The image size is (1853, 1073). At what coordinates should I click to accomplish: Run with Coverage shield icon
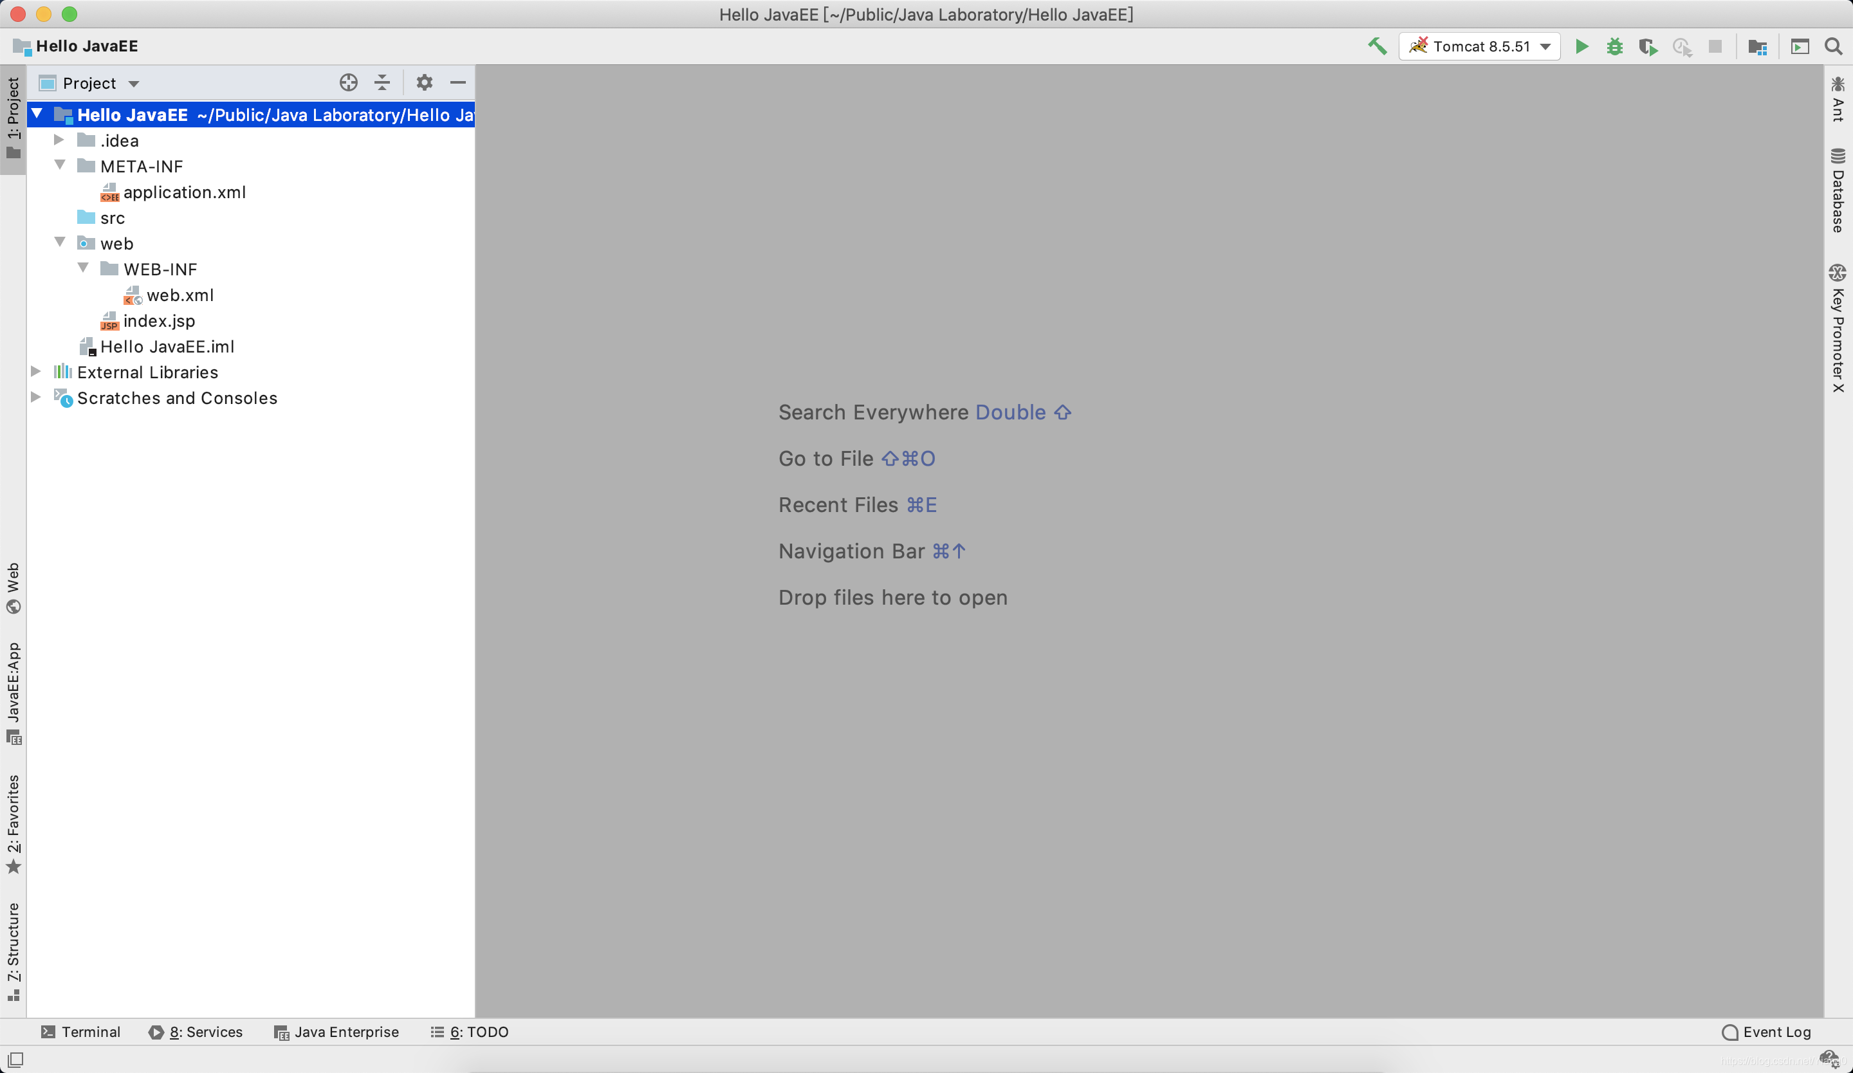1648,46
